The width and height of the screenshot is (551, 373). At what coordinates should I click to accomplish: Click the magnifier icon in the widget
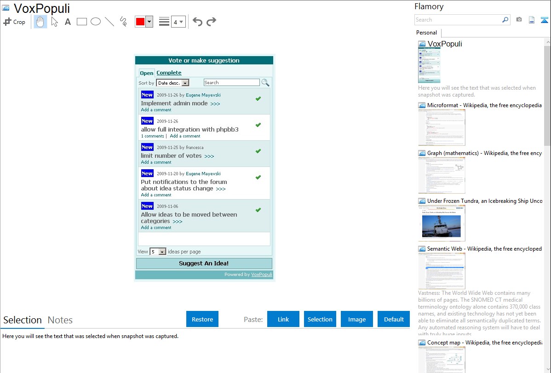(x=265, y=83)
